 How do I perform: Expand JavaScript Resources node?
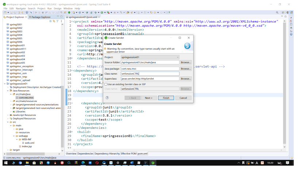8,115
